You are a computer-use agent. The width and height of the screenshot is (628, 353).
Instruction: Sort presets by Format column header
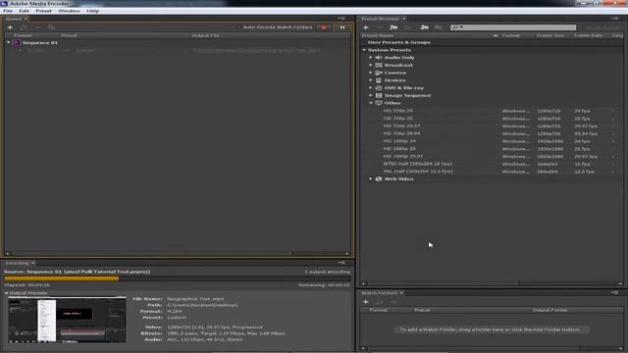pyautogui.click(x=510, y=35)
